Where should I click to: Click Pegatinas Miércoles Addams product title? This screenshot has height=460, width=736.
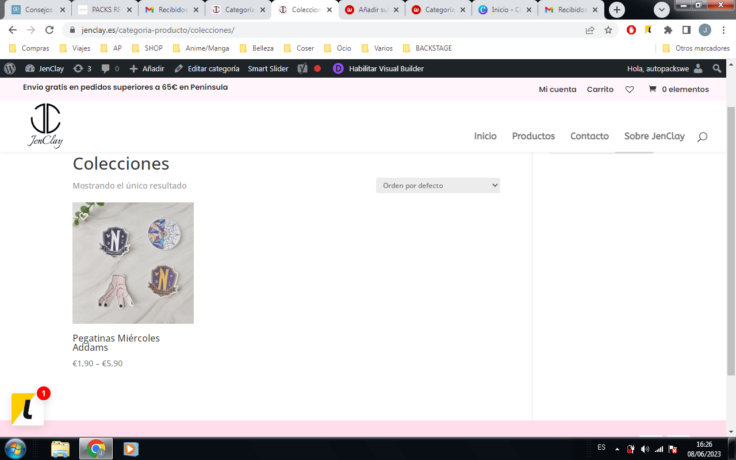click(x=116, y=343)
